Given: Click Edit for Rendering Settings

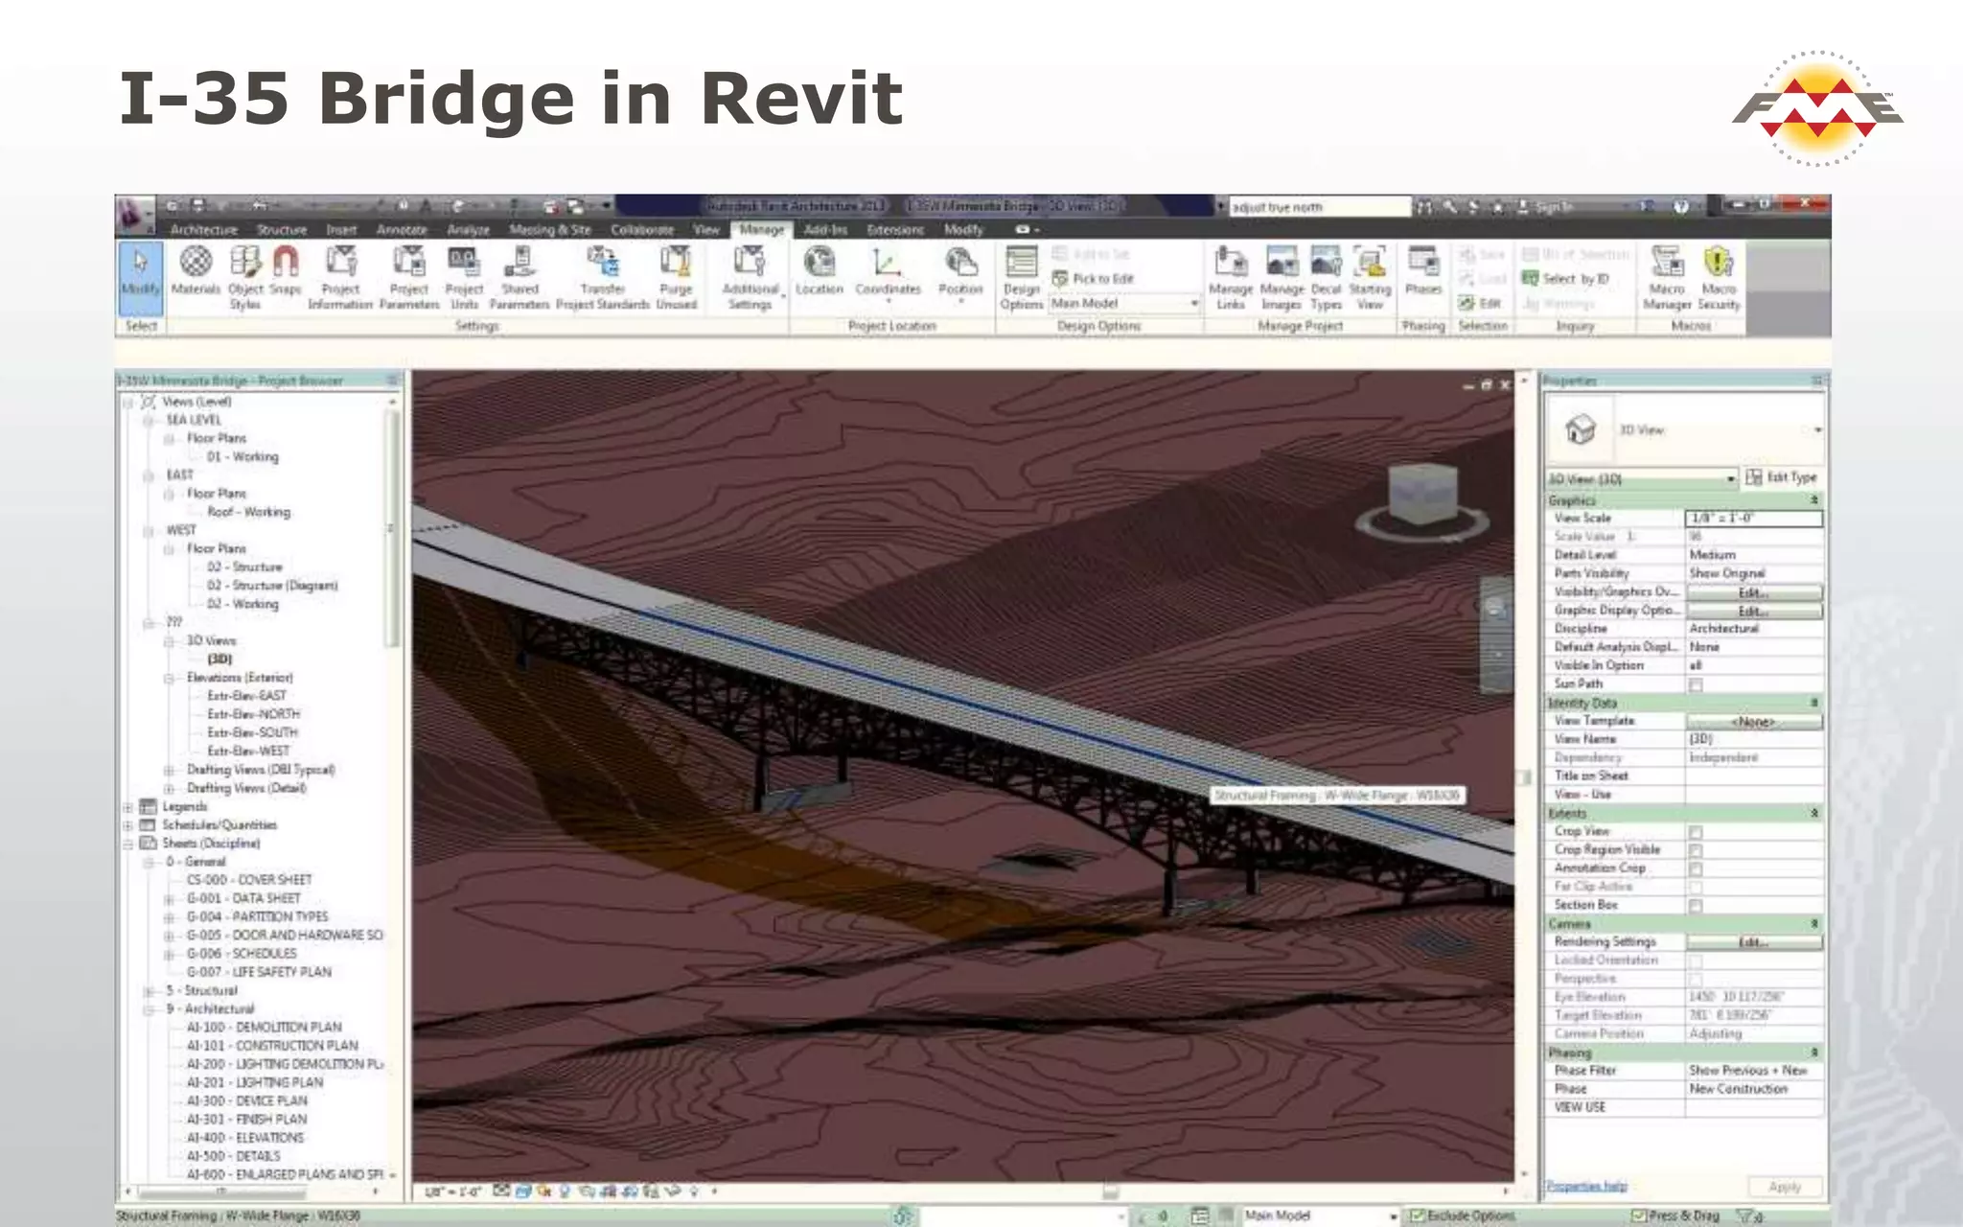Looking at the screenshot, I should click(1754, 942).
